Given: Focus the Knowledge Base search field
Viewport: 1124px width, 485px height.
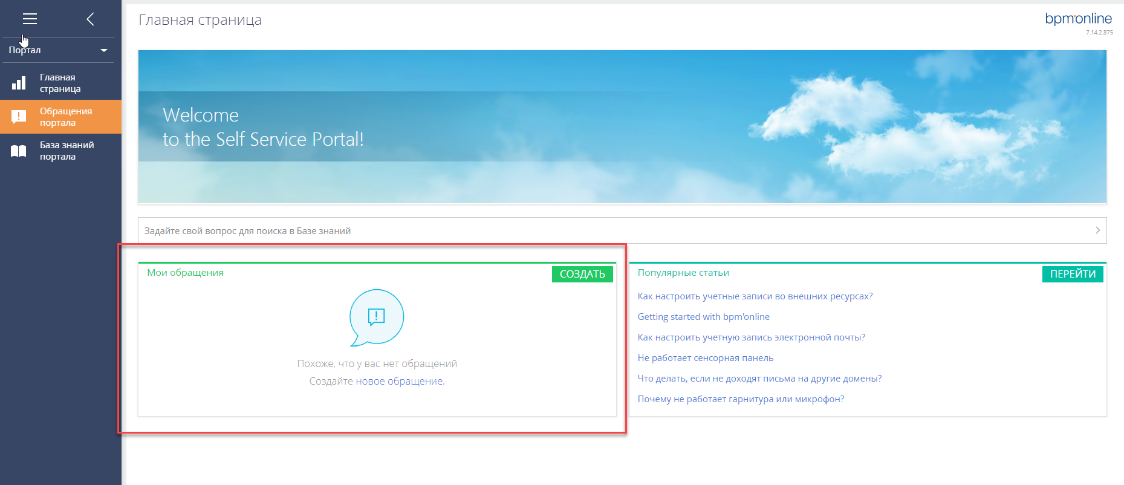Looking at the screenshot, I should pos(622,230).
